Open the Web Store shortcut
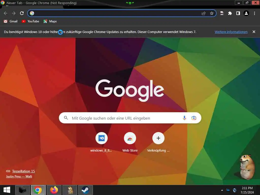Image resolution: width=260 pixels, height=195 pixels. coord(130,142)
